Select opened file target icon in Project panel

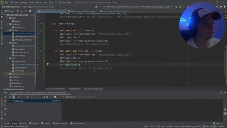point(18,11)
